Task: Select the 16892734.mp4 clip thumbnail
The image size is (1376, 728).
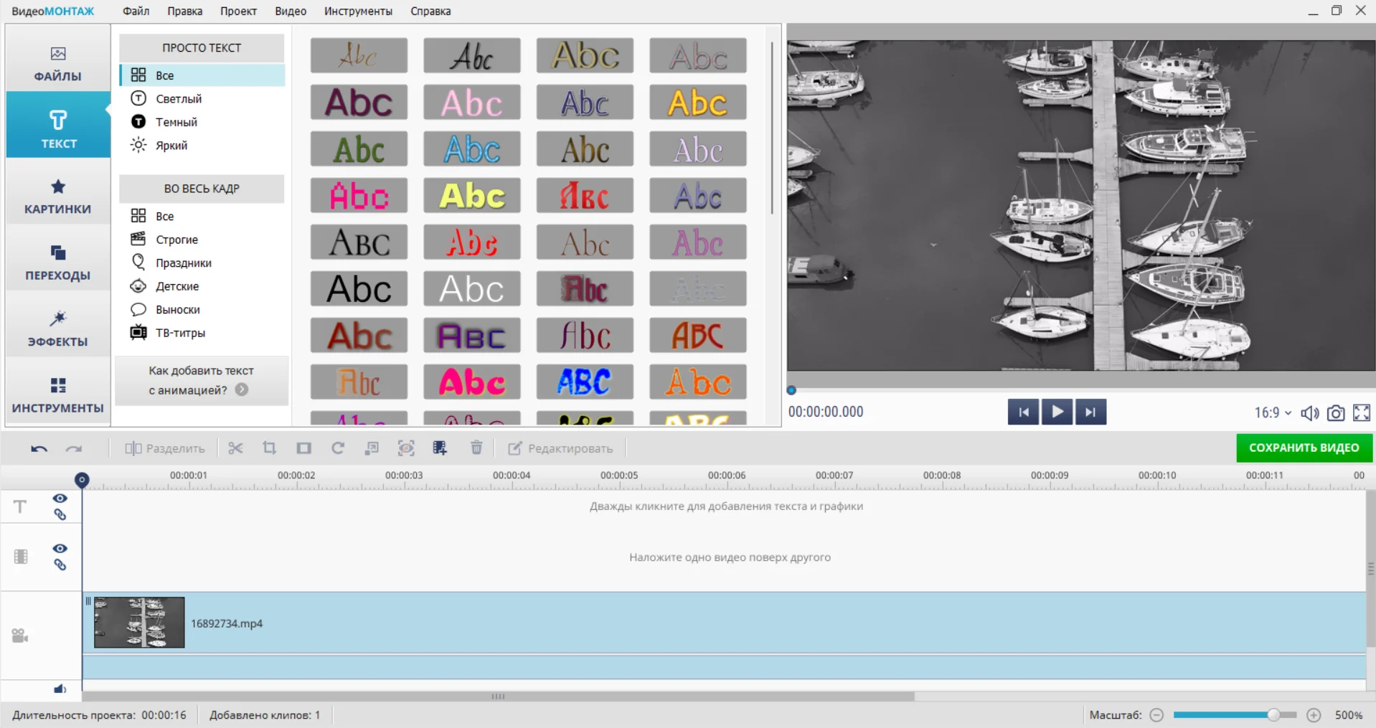Action: pyautogui.click(x=139, y=623)
